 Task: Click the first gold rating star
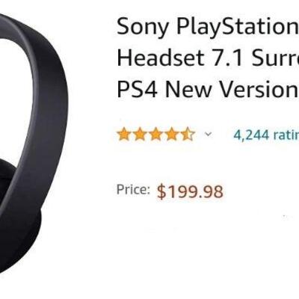pos(124,135)
